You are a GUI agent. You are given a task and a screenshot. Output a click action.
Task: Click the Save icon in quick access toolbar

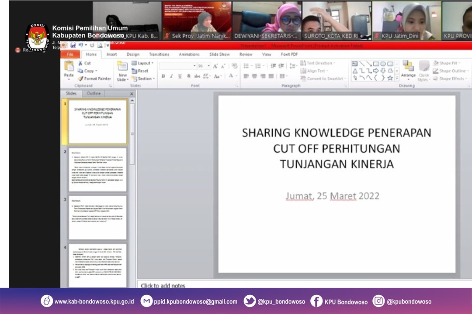[73, 45]
